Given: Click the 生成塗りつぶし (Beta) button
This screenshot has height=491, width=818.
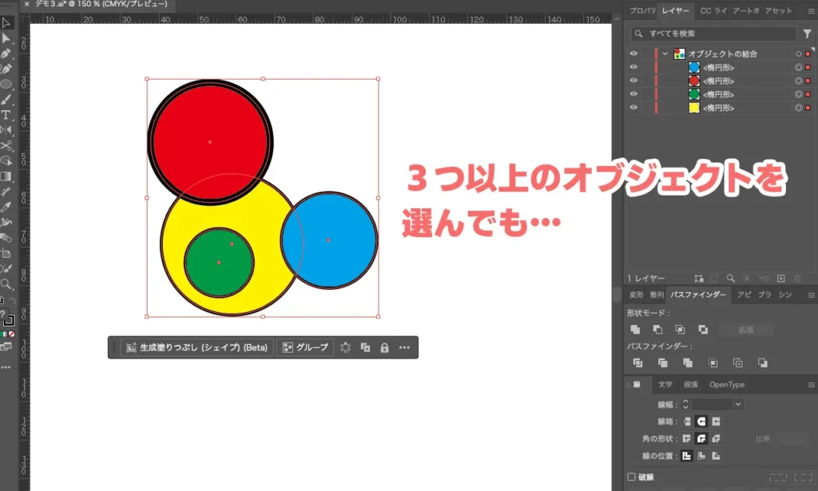Looking at the screenshot, I should coord(197,347).
